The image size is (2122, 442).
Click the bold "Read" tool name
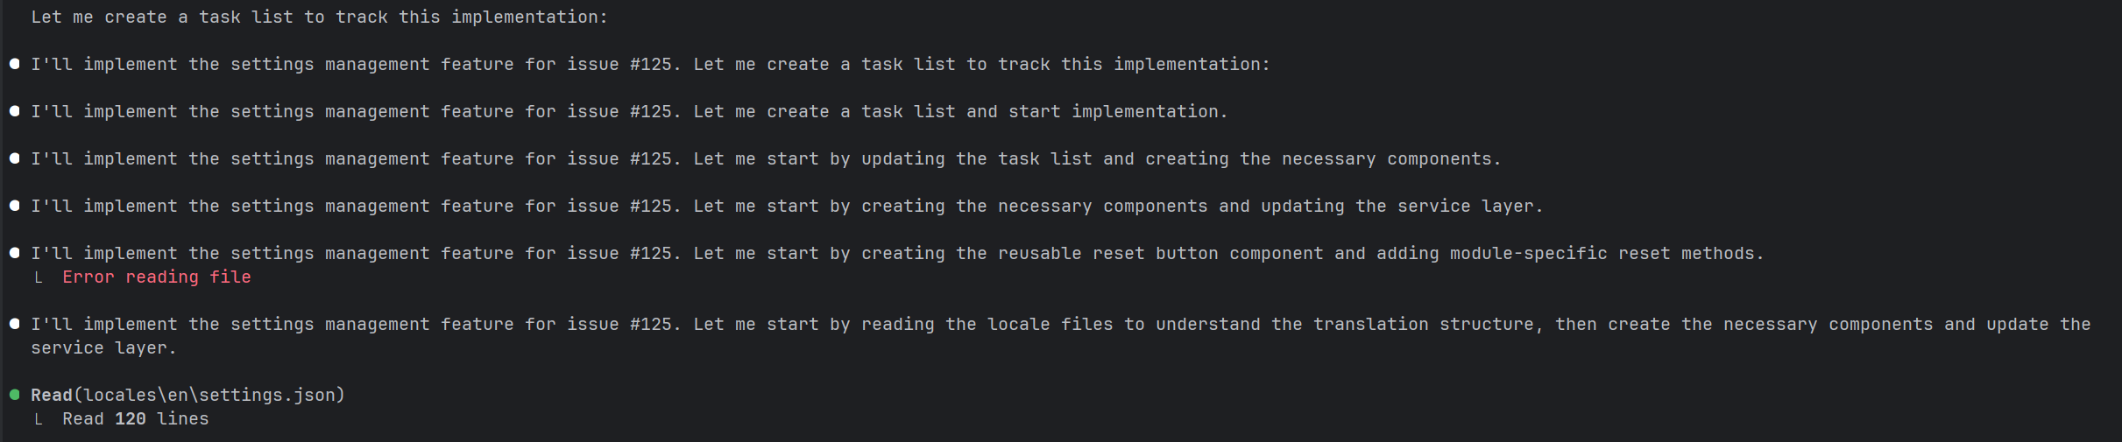pos(52,395)
